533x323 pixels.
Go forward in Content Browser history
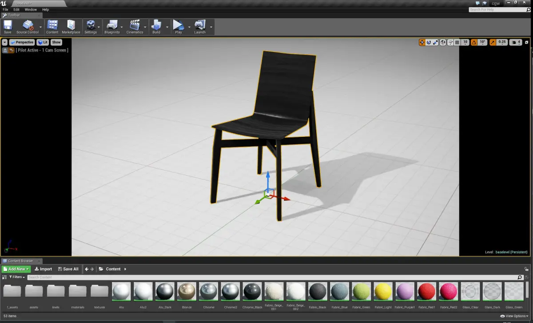pyautogui.click(x=92, y=269)
